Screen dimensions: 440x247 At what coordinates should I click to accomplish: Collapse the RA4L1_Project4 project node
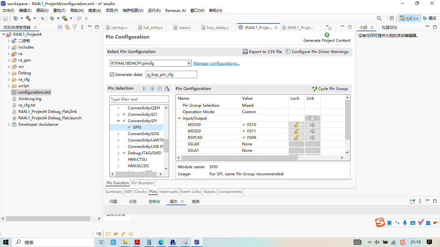[x=4, y=34]
